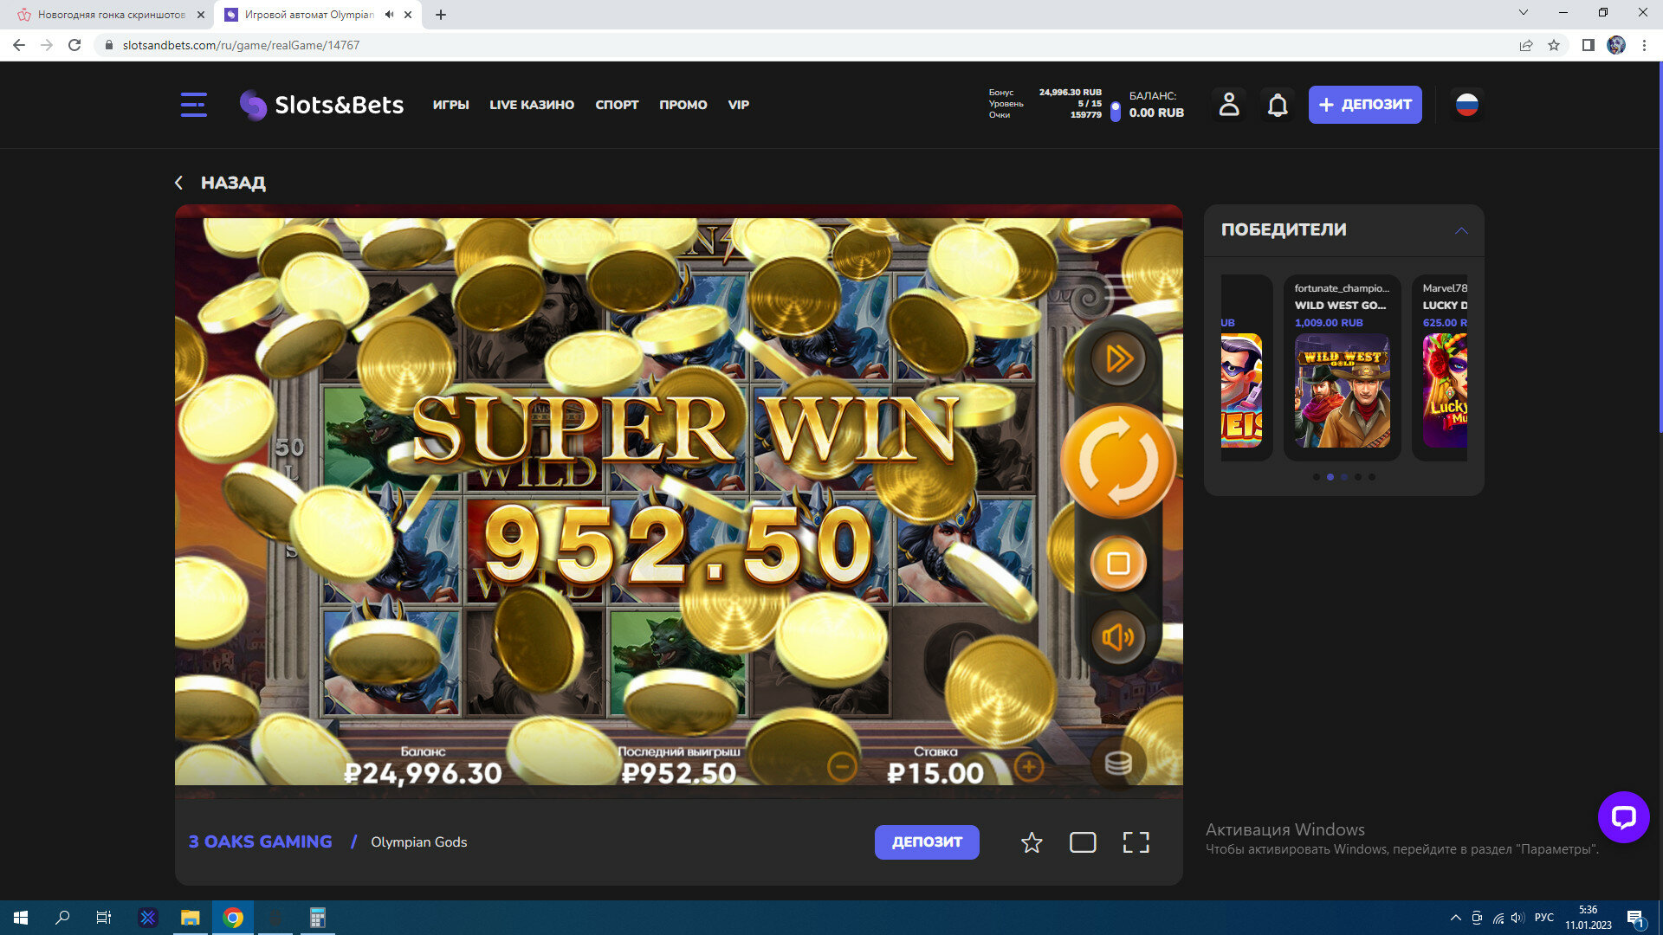This screenshot has height=935, width=1663.
Task: Click the turbo fast-forward spin icon
Action: [1118, 358]
